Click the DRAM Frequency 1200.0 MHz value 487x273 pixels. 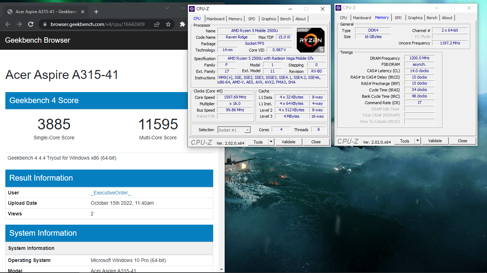point(419,58)
